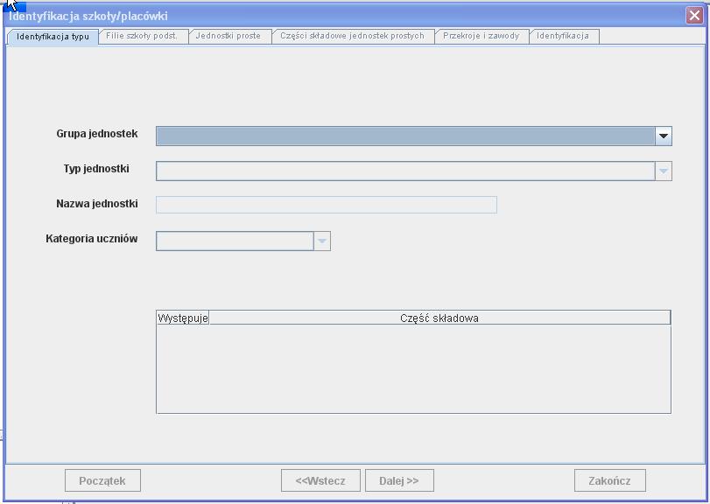Go to the Przekroje i zawody tab
This screenshot has height=504, width=710.
481,36
